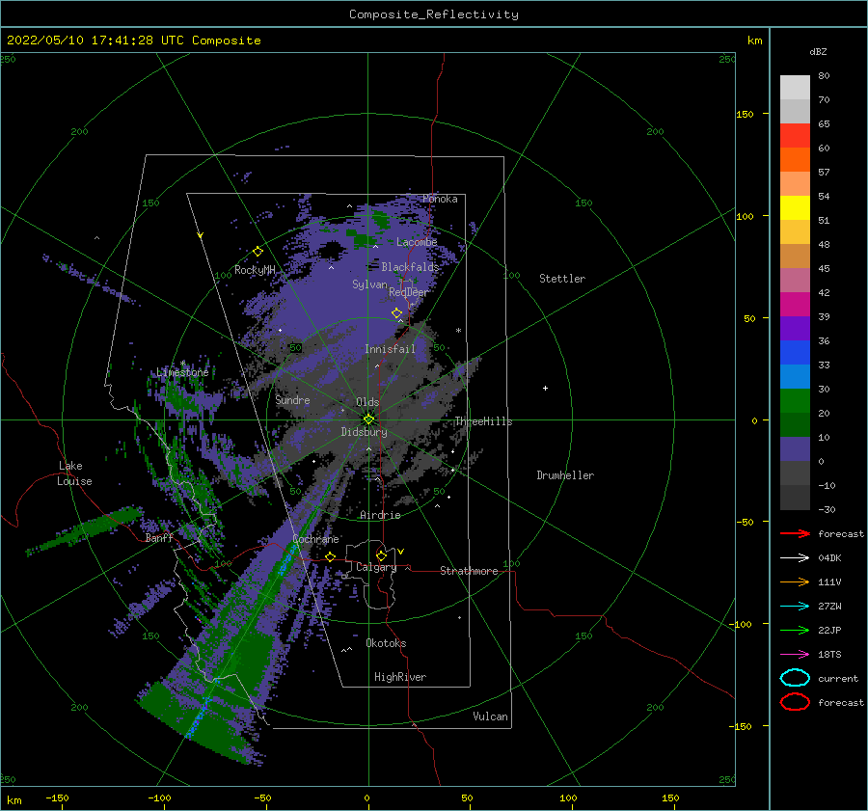Viewport: 868px width, 811px height.
Task: Click the red forecast ellipse symbol
Action: click(x=795, y=702)
